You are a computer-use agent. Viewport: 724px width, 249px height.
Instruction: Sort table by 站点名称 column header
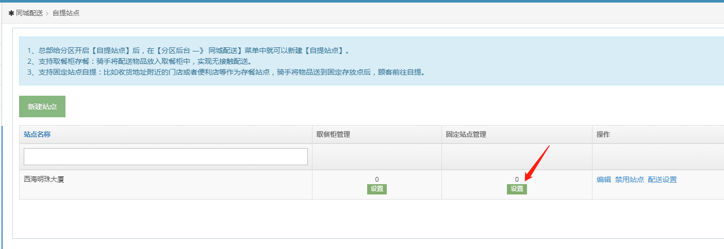[x=37, y=134]
